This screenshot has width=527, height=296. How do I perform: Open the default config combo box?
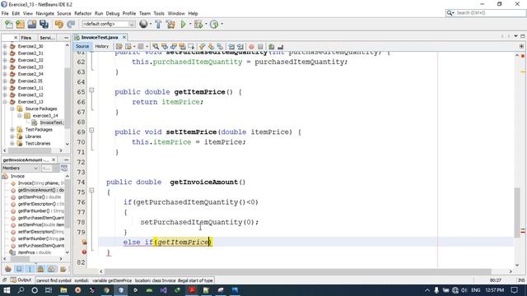(108, 24)
